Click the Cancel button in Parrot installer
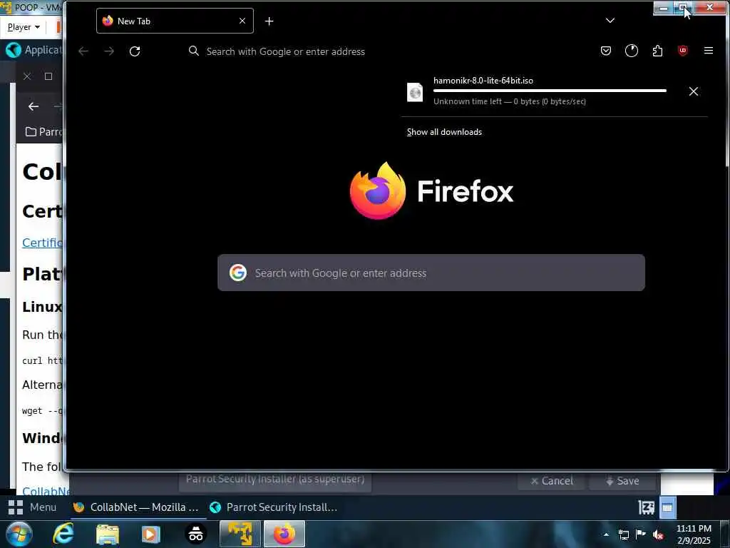The width and height of the screenshot is (730, 548). coord(551,480)
